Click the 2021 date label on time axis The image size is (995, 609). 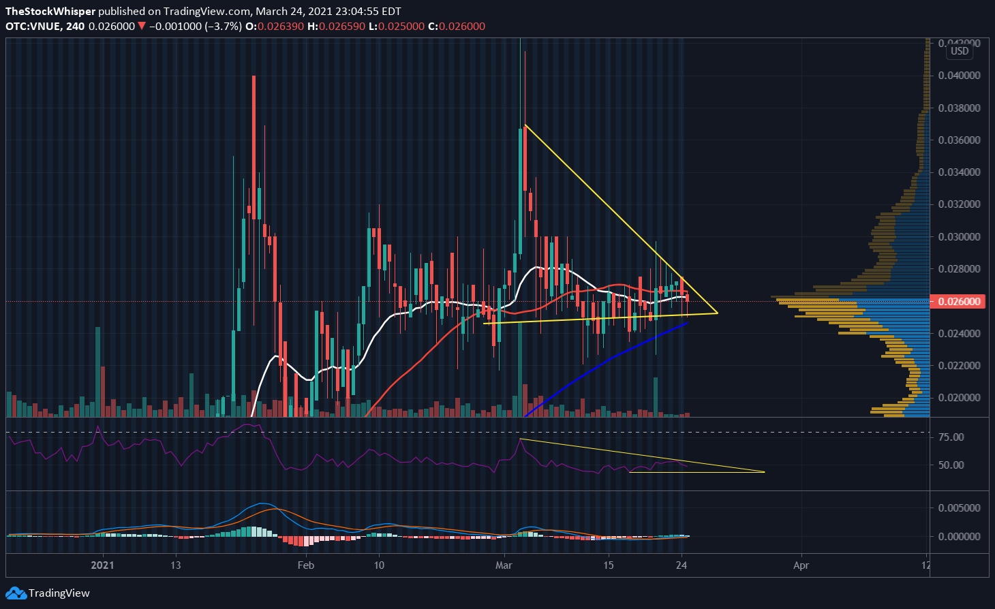(x=102, y=565)
